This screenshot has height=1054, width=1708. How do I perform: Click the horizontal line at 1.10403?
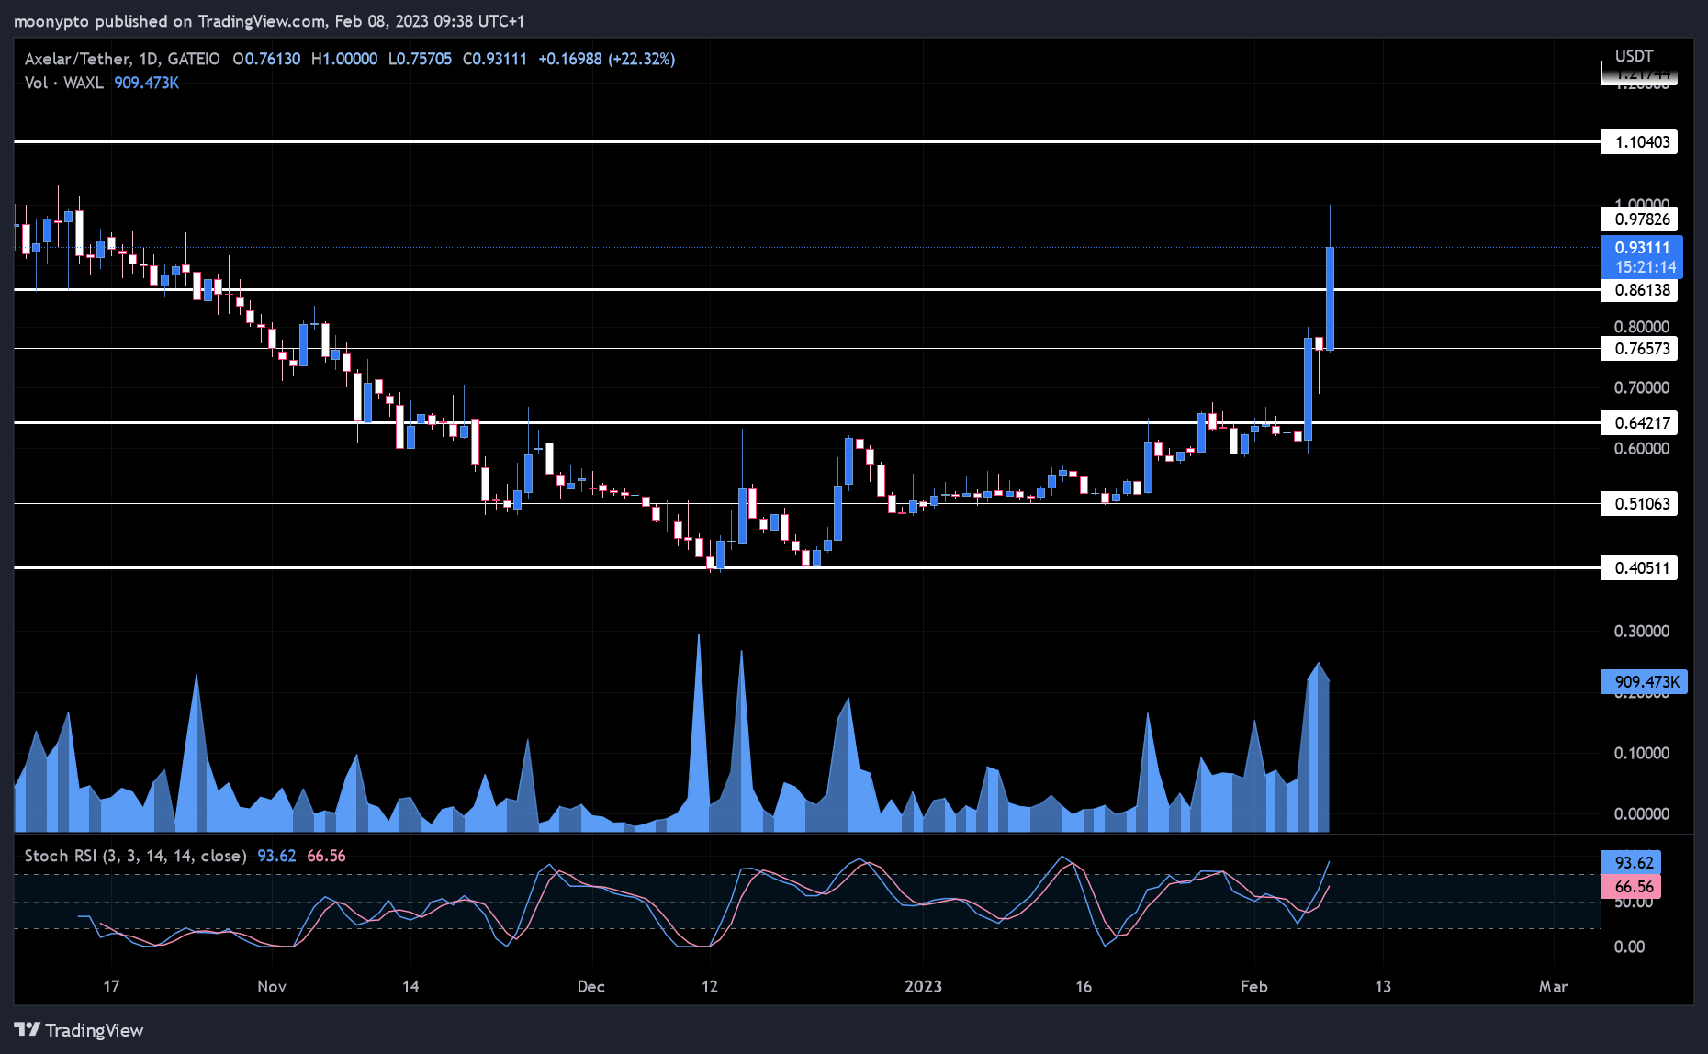click(806, 142)
